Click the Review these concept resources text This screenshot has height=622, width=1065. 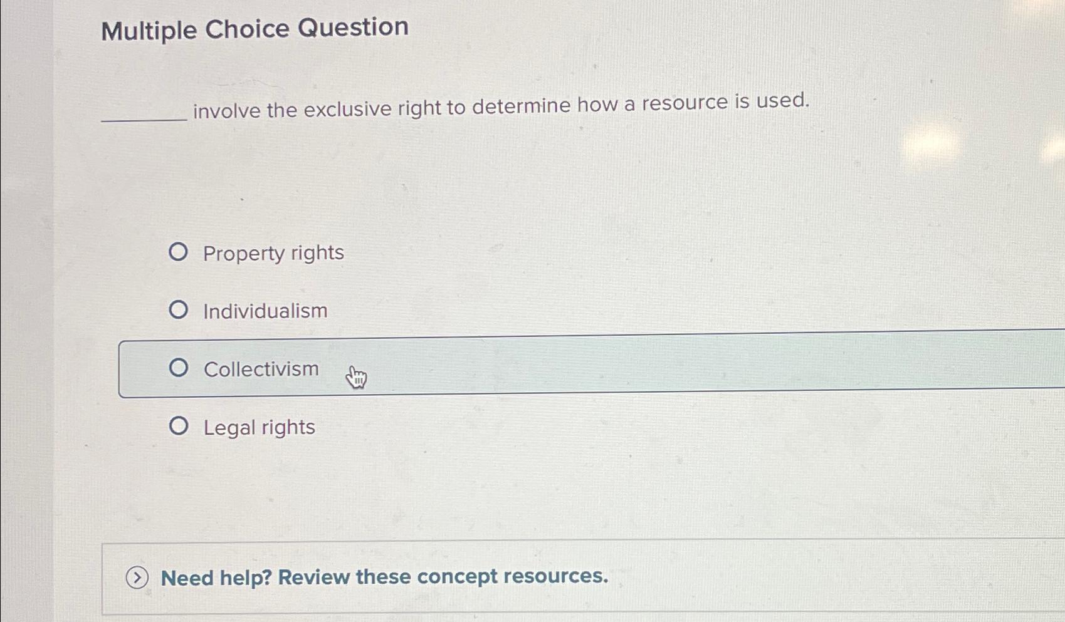(439, 577)
